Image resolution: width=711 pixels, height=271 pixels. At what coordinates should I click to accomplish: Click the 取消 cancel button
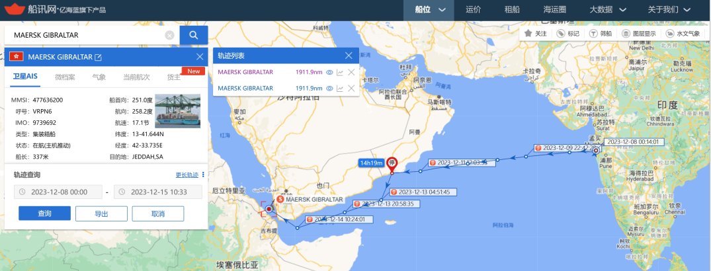158,213
